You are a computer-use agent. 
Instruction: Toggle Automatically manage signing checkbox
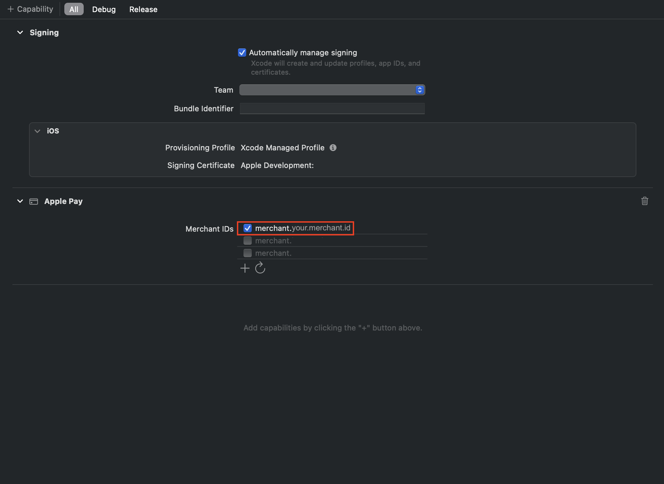242,53
